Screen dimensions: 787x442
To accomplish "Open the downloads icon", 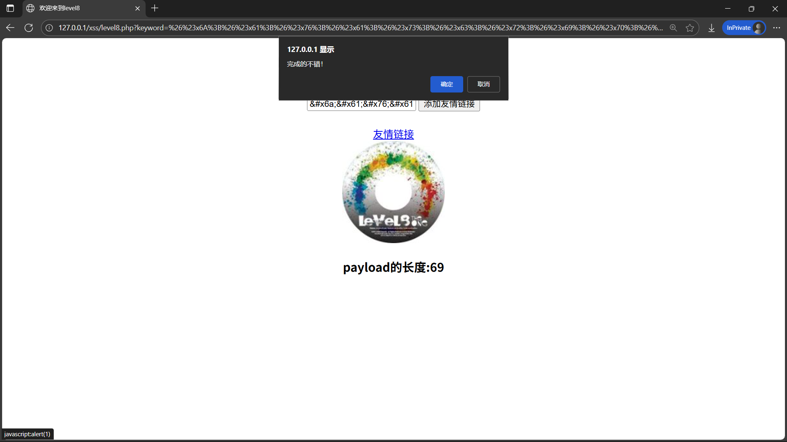I will click(712, 28).
